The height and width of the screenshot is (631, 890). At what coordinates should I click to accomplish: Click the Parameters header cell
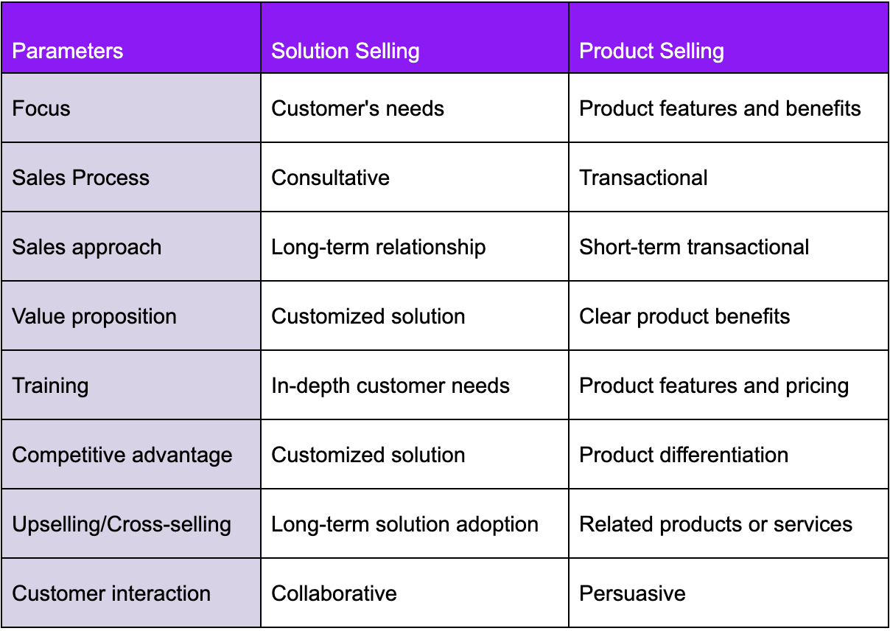coord(131,38)
